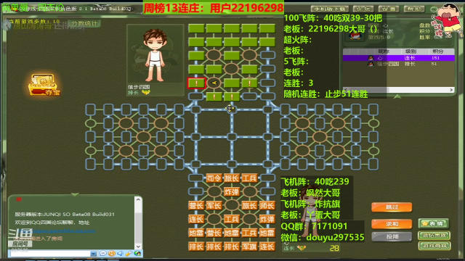Select the enemy piece highlighted with red border
The height and width of the screenshot is (261, 465).
point(196,83)
